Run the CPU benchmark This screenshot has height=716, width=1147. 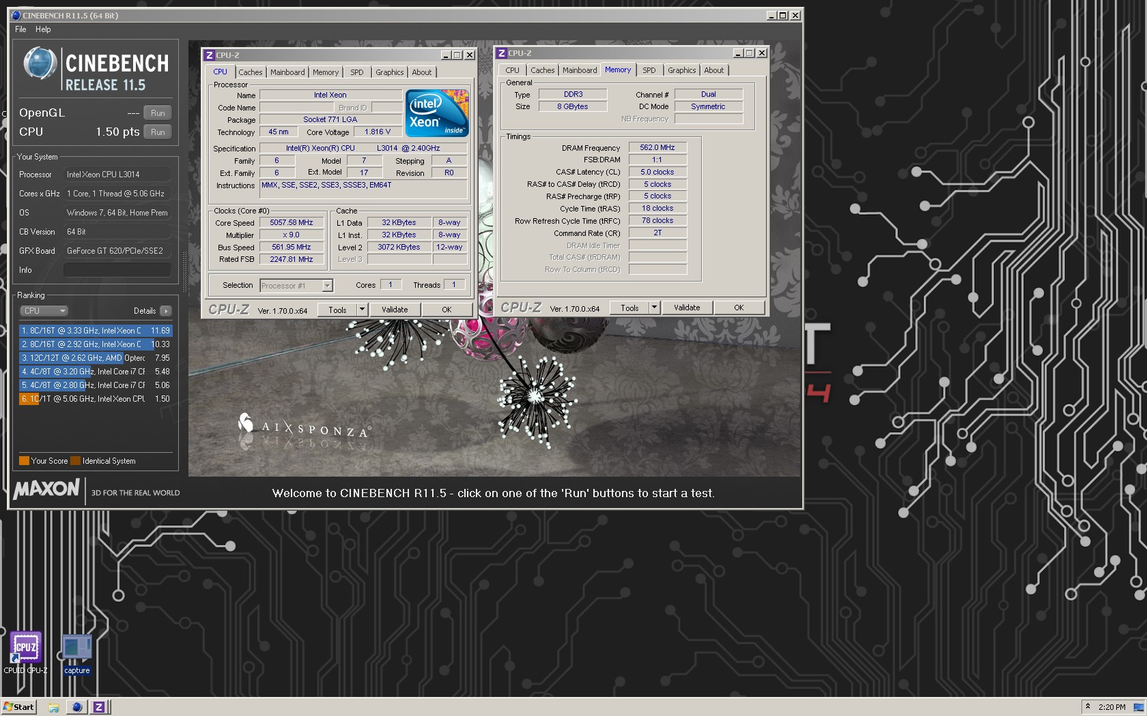(158, 132)
